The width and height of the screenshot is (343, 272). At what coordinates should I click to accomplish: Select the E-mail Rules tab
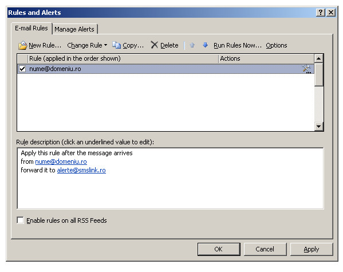tap(31, 28)
